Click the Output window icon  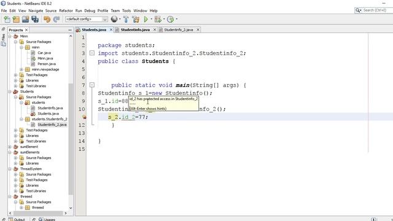(11, 219)
